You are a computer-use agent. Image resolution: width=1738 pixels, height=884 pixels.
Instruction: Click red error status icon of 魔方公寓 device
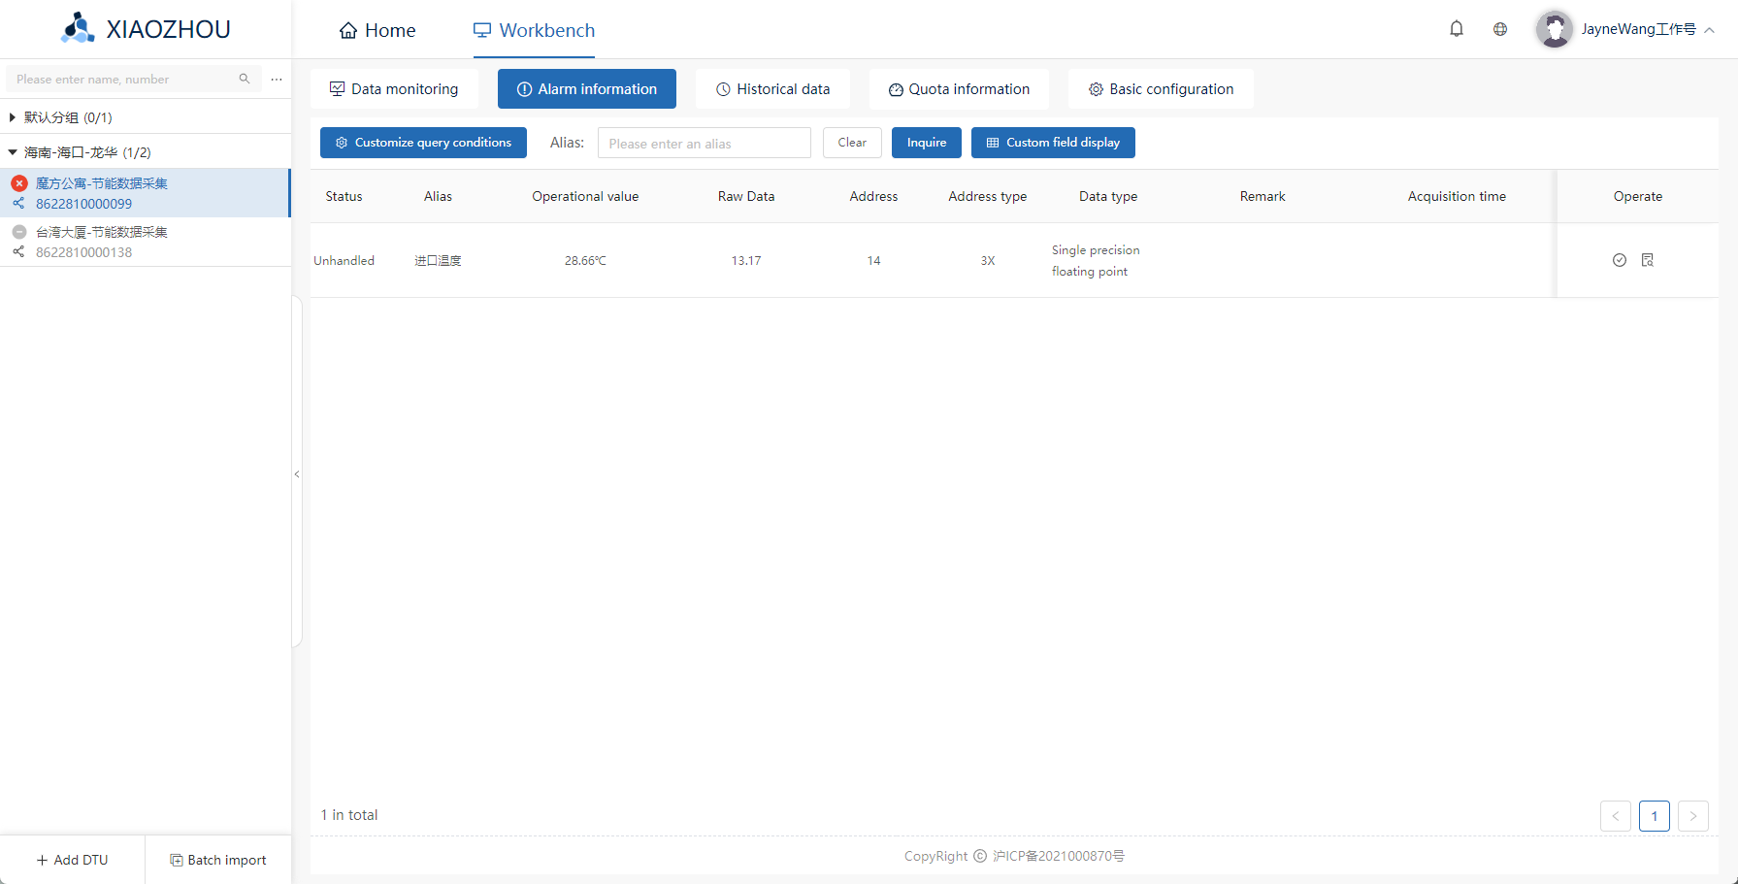(19, 183)
